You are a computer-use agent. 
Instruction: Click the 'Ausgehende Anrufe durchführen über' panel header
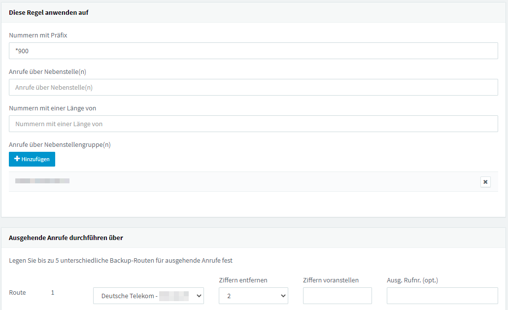tap(66, 238)
